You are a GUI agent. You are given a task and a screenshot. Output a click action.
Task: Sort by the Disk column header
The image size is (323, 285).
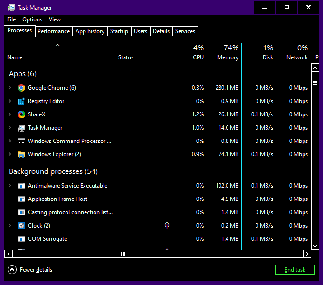pyautogui.click(x=259, y=53)
